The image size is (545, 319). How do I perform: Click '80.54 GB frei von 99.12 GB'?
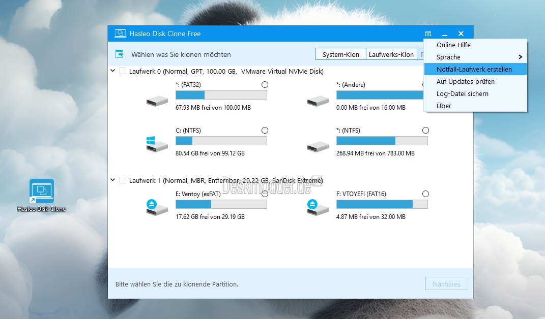210,153
